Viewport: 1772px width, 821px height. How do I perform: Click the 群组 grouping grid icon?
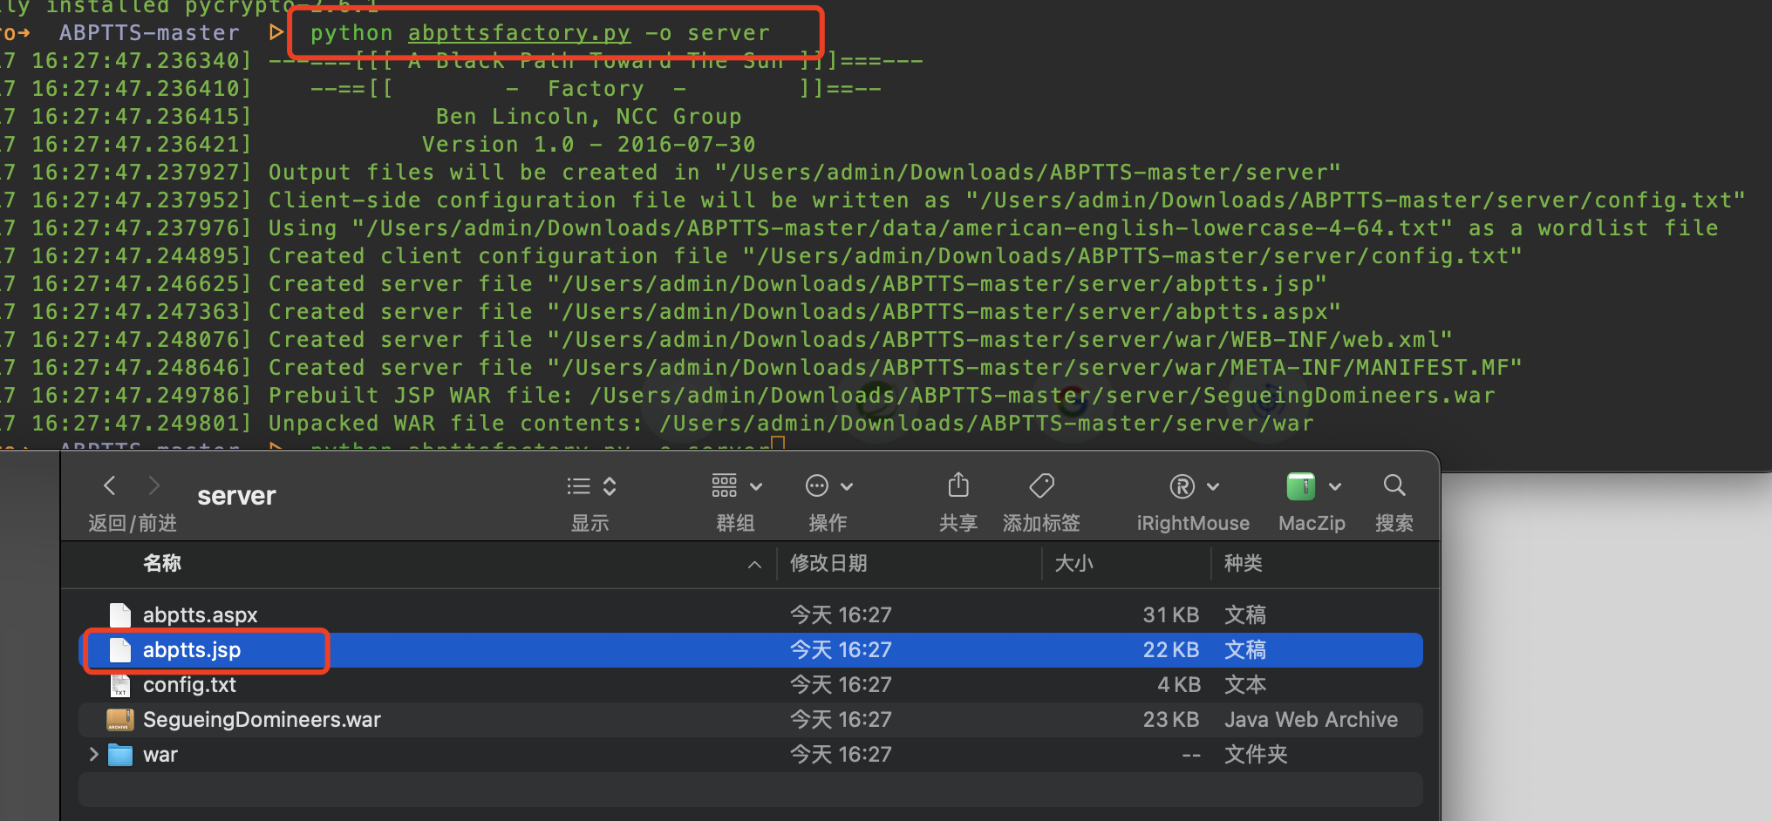click(x=725, y=485)
